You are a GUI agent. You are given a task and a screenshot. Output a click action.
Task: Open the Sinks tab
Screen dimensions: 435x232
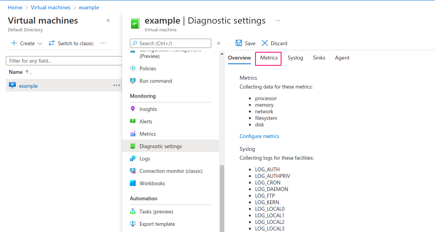coord(319,58)
